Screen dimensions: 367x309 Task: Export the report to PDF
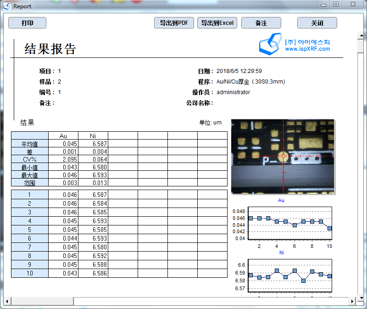point(174,22)
